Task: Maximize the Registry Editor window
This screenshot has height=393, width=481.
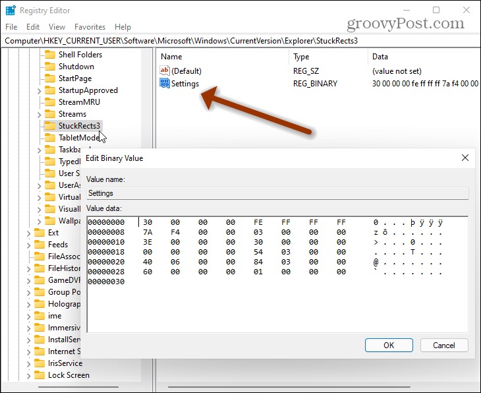Action: click(436, 10)
